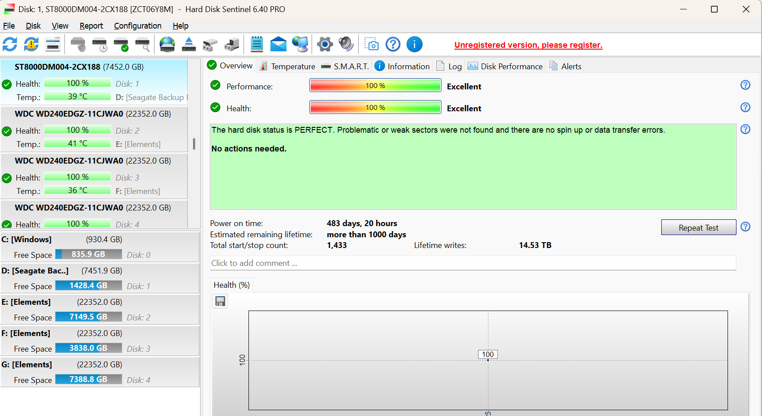Click the globe over disk toolbar icon
762x416 pixels.
pyautogui.click(x=167, y=44)
